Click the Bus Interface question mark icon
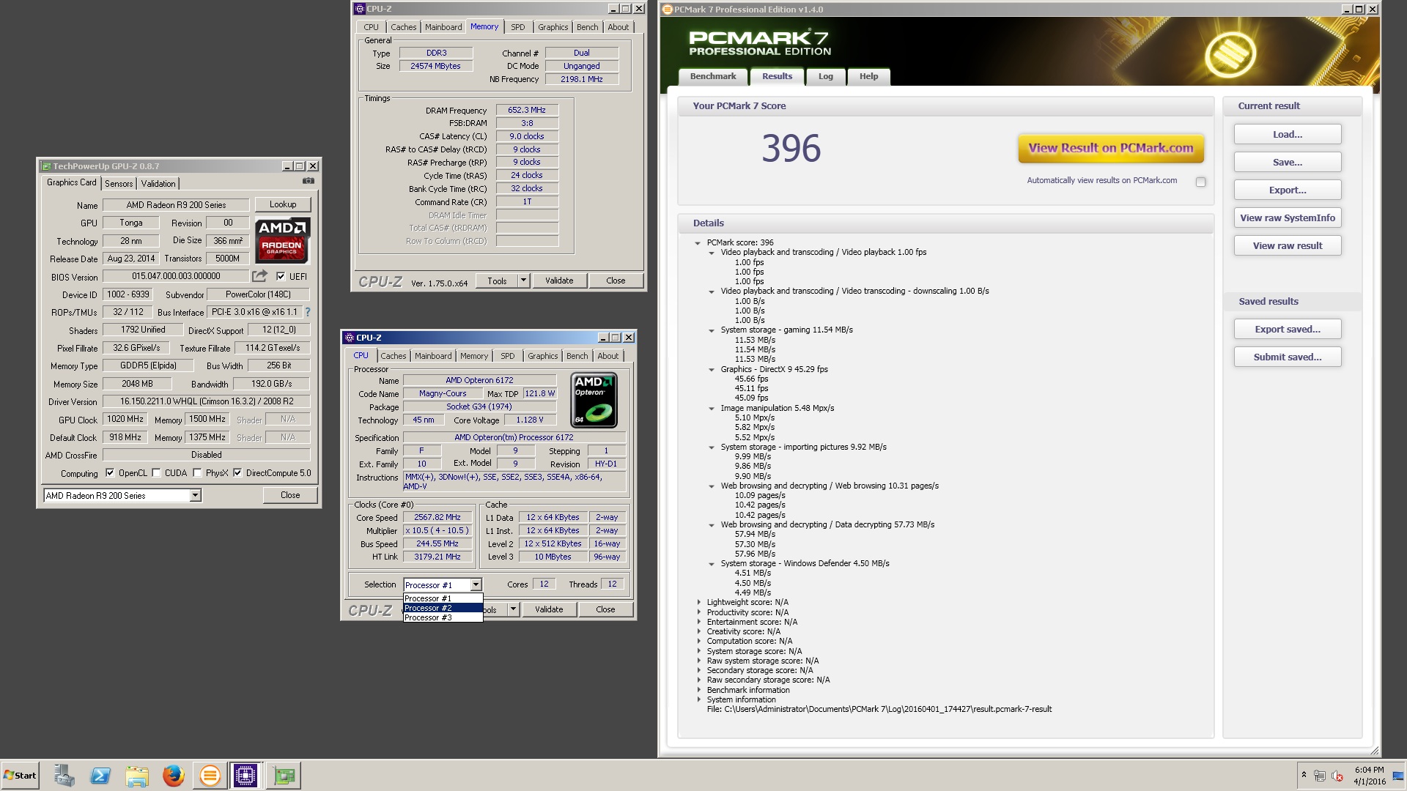Image resolution: width=1407 pixels, height=791 pixels. [308, 312]
